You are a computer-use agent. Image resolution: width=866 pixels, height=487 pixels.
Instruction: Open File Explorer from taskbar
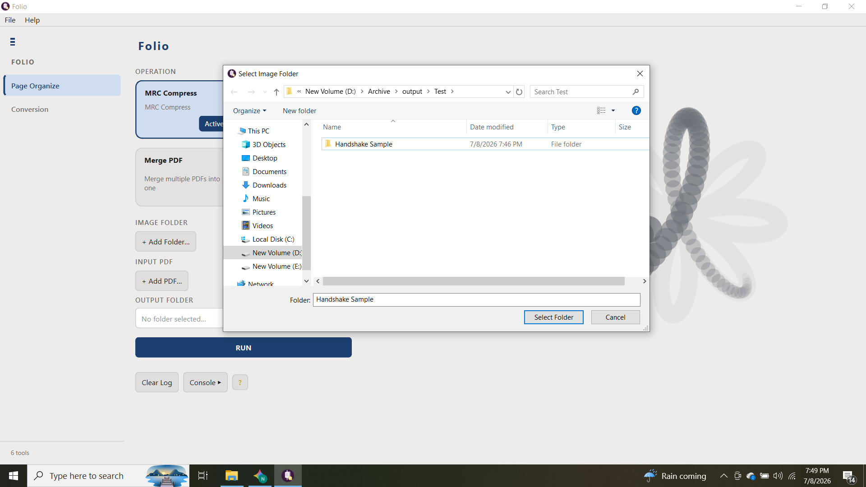[x=232, y=476]
